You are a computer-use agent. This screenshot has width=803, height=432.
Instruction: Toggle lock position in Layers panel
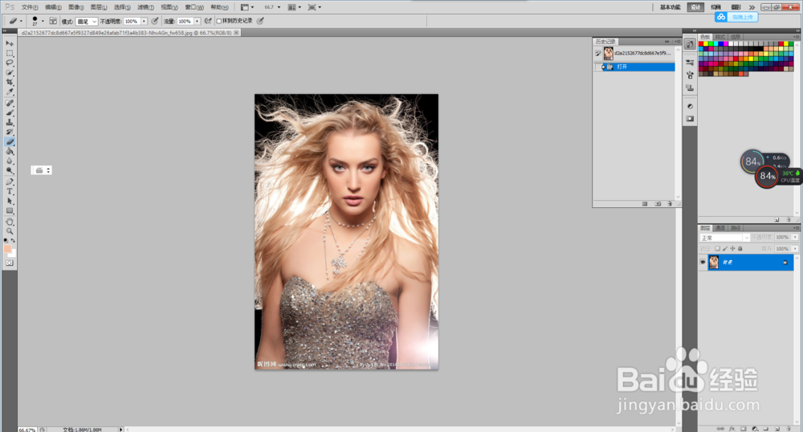[732, 249]
